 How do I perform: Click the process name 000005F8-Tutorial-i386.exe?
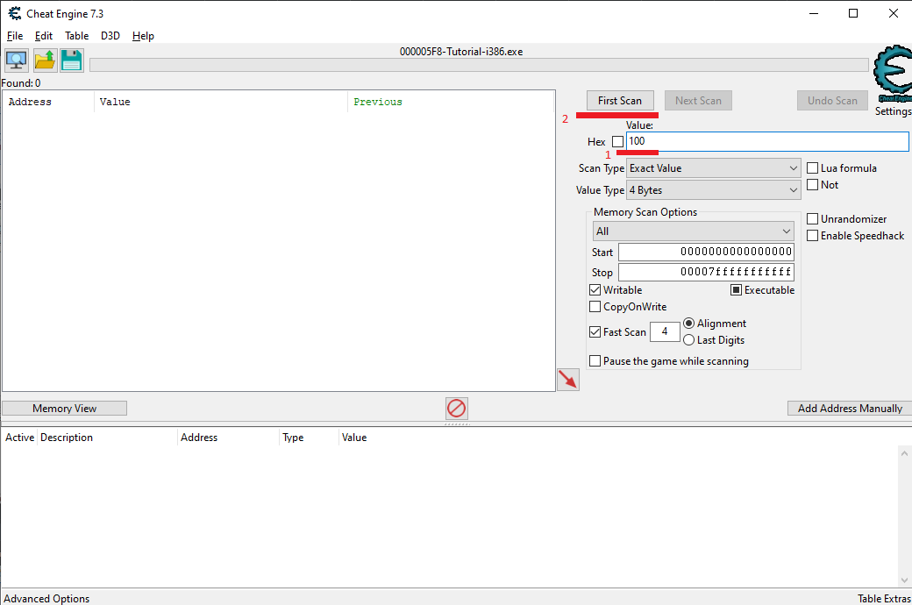tap(461, 52)
